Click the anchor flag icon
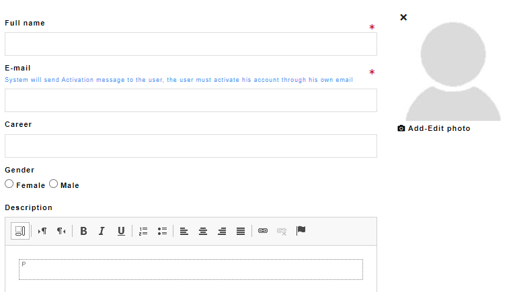Image resolution: width=513 pixels, height=292 pixels. (301, 231)
